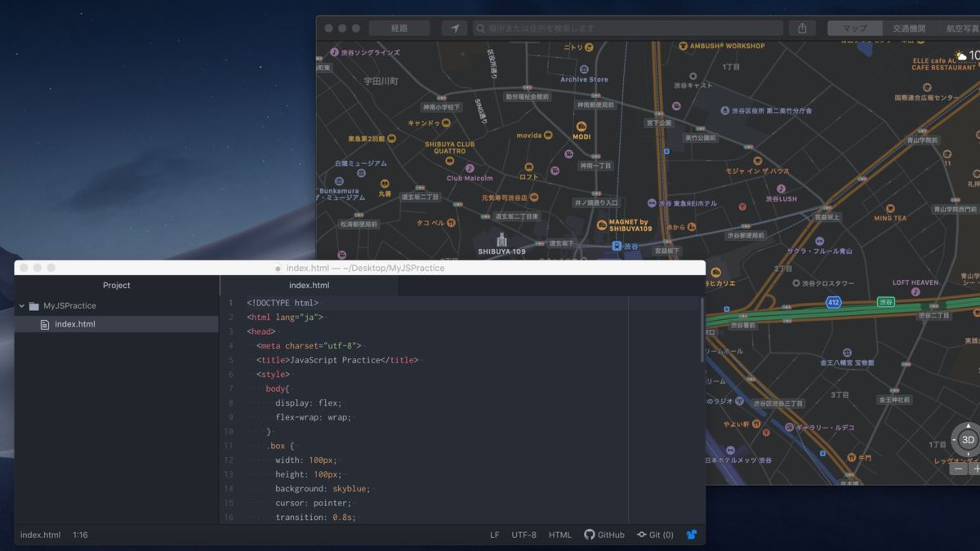980x551 pixels.
Task: Open the LF line ending selector
Action: pyautogui.click(x=495, y=535)
